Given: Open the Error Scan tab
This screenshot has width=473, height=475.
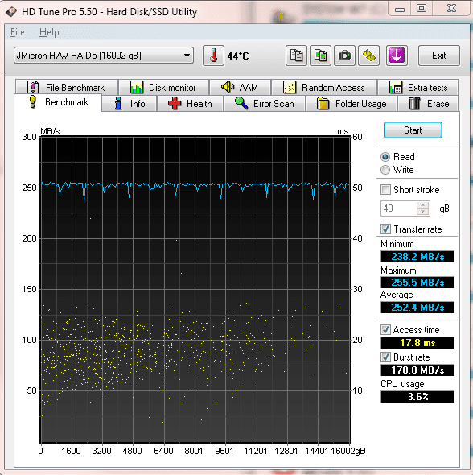Looking at the screenshot, I should pos(265,104).
